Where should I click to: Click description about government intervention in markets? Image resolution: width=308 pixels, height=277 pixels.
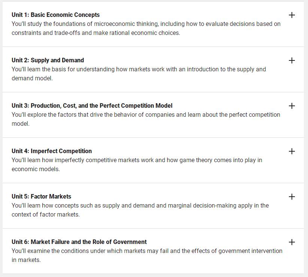[x=147, y=256]
